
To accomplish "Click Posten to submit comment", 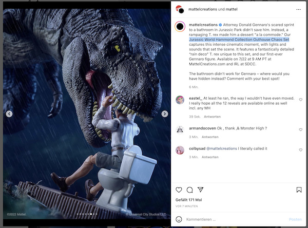I will click(295, 219).
